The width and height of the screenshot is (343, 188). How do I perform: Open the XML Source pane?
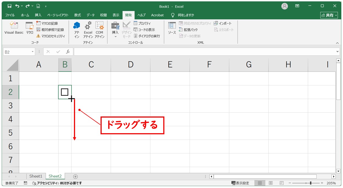coord(172,28)
